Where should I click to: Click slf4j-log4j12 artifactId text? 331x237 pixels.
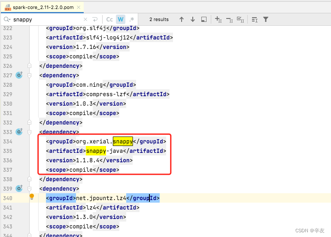[x=108, y=37]
